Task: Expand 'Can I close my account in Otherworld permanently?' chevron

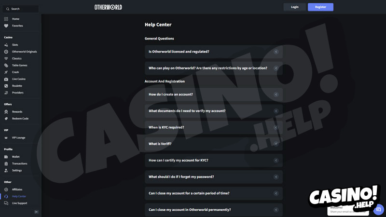Action: (276, 210)
